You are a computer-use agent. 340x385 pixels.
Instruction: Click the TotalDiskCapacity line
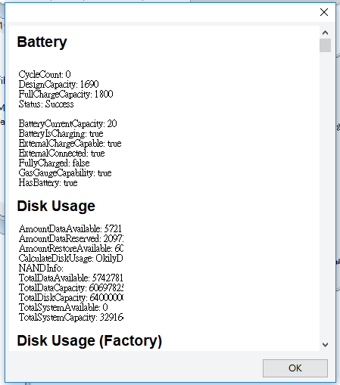click(x=71, y=297)
